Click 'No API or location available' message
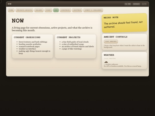This screenshot has height=116, width=155. [x=123, y=66]
